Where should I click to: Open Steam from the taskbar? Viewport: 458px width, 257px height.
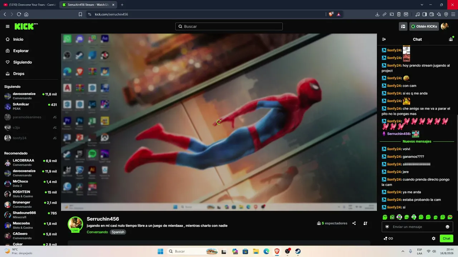point(298,251)
